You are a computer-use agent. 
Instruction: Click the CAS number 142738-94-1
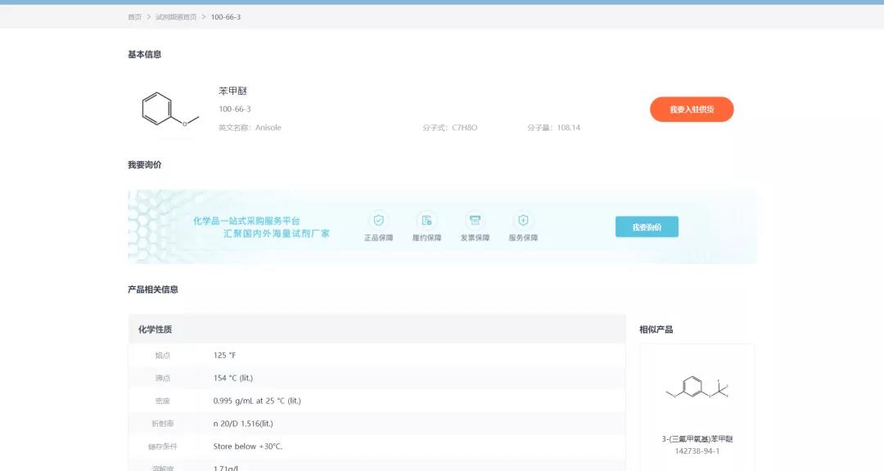point(697,451)
